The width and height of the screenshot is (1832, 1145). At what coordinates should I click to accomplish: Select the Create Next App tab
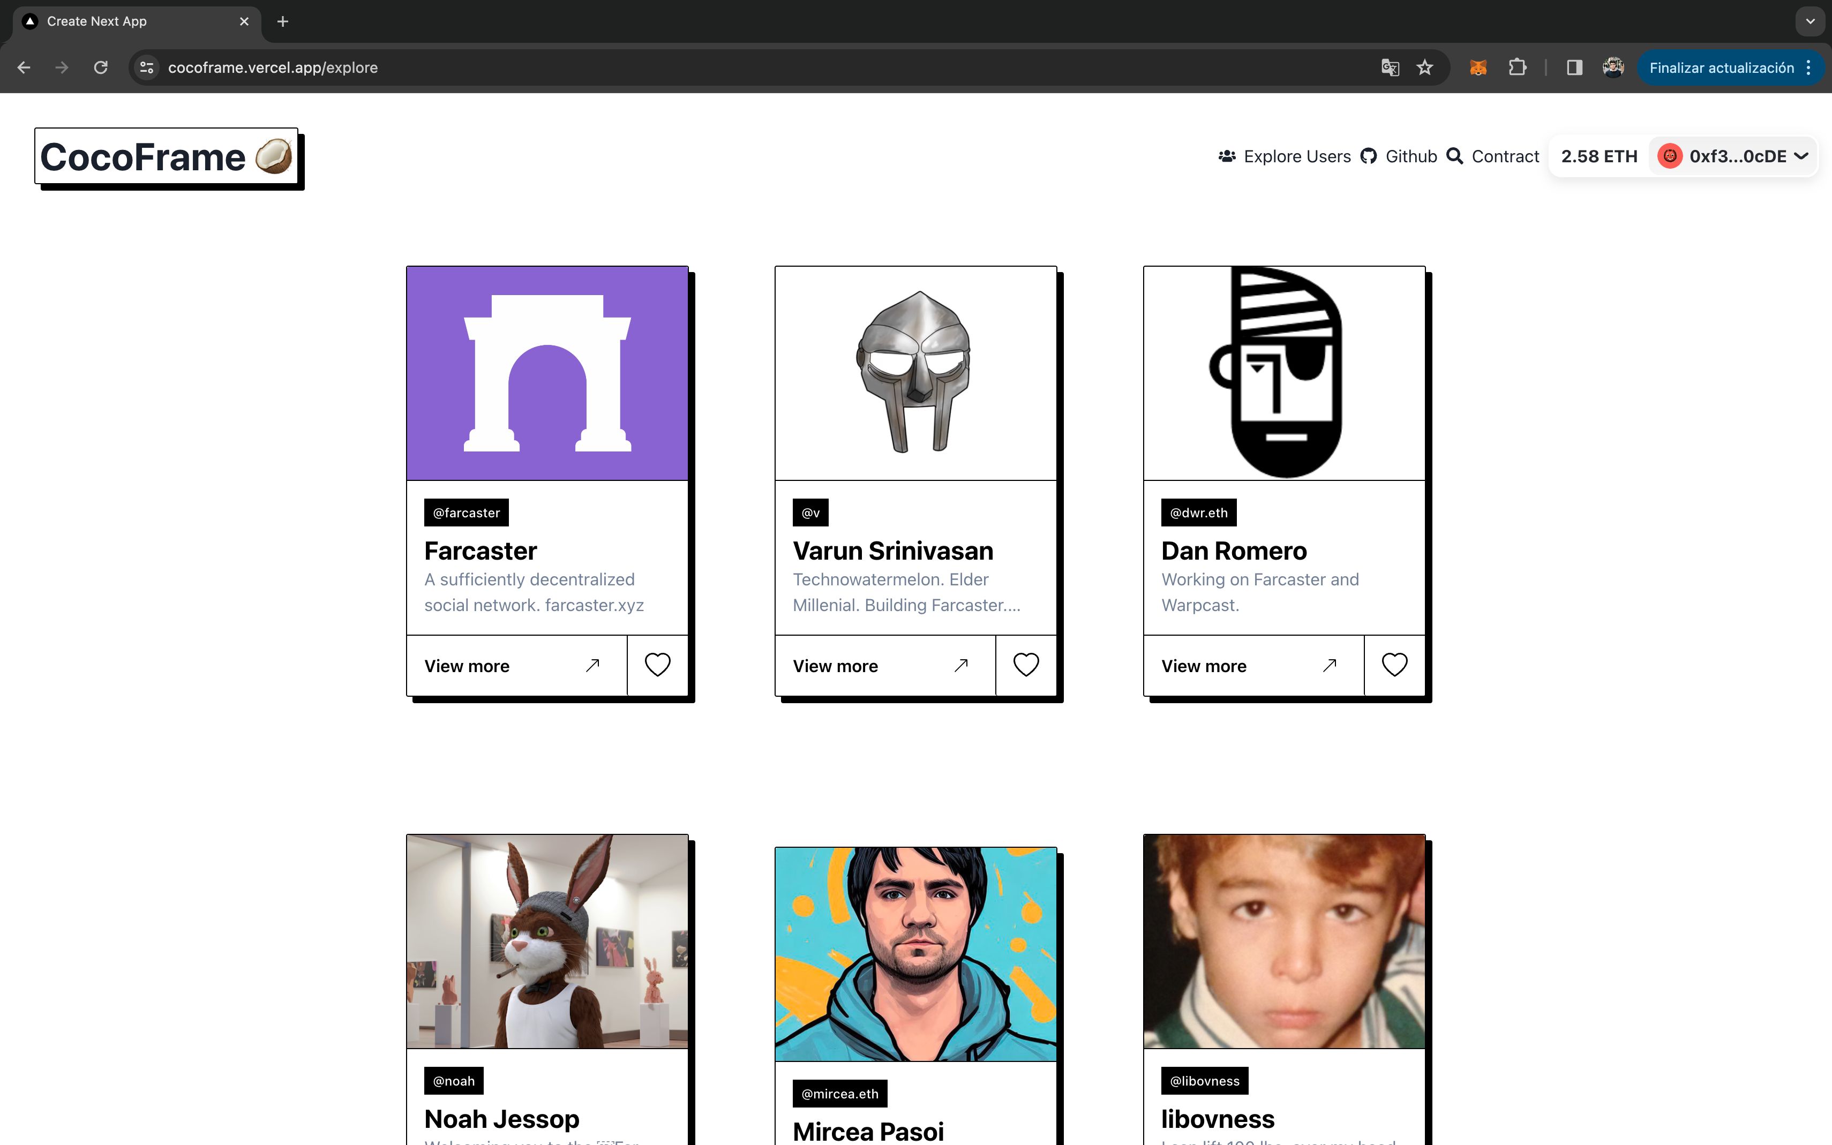(x=136, y=21)
